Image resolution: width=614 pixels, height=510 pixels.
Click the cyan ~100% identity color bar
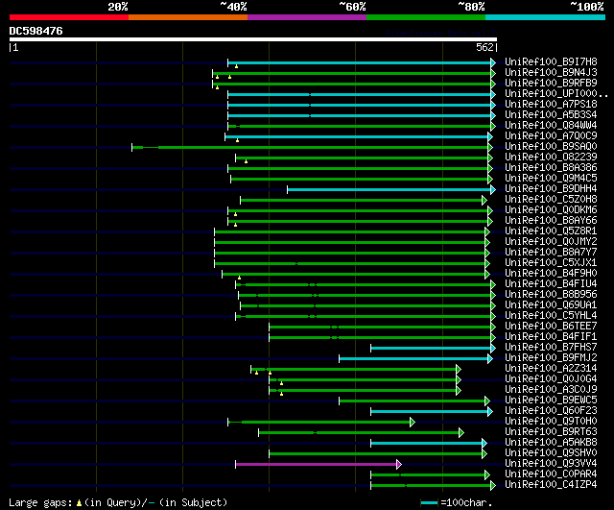(546, 17)
